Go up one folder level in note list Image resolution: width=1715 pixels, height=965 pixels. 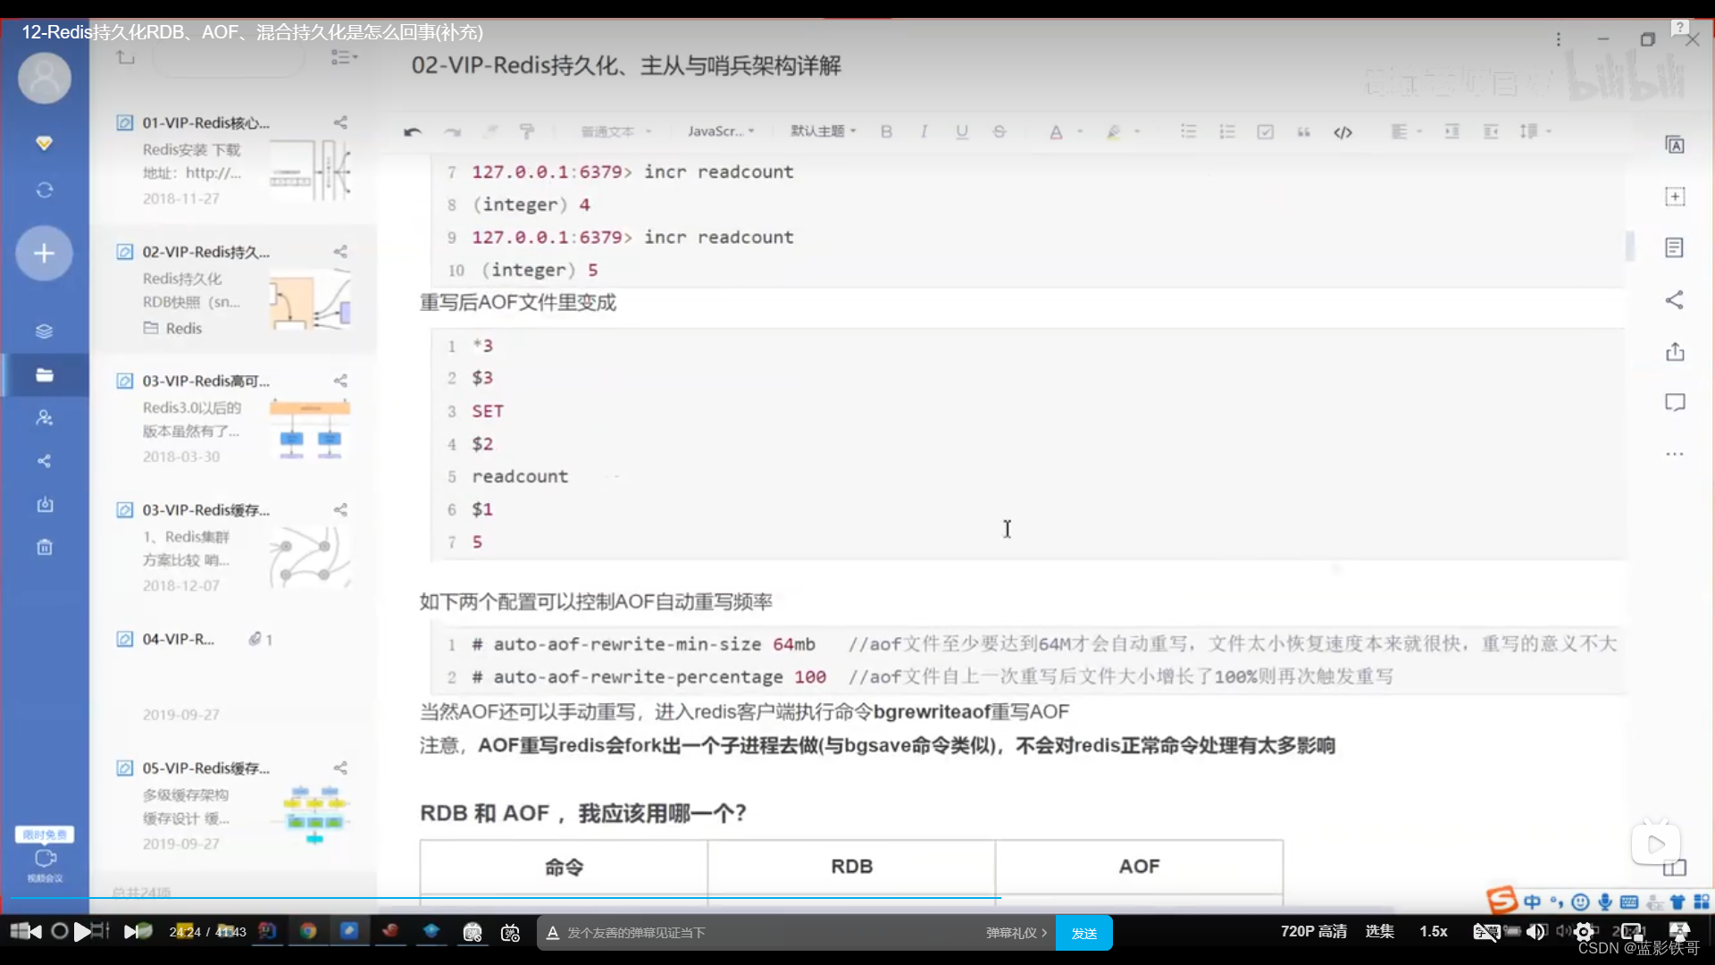point(125,57)
